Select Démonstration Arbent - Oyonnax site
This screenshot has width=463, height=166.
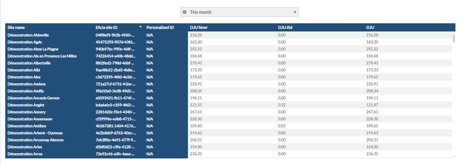click(x=35, y=133)
